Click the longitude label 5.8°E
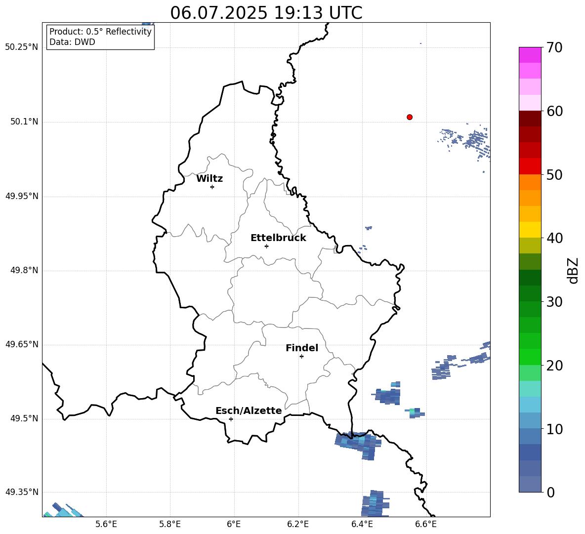The image size is (585, 534). (170, 524)
